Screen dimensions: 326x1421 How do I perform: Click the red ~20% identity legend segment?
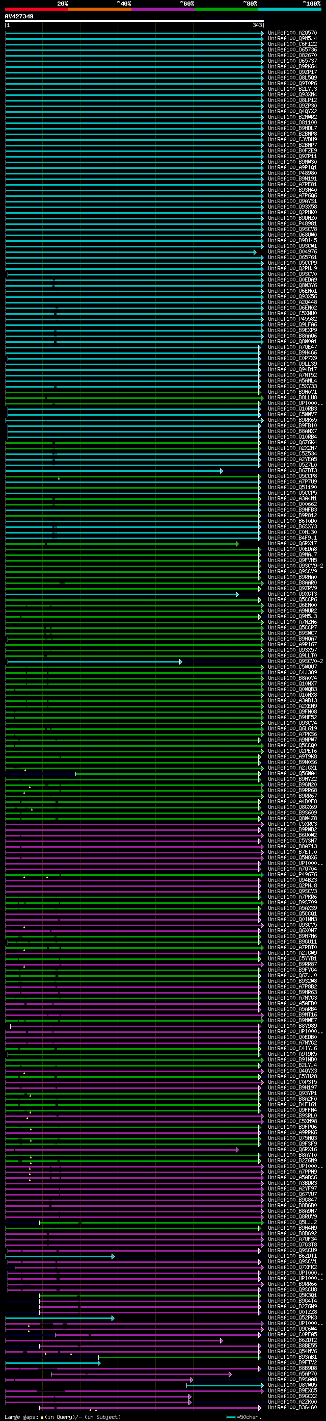point(36,9)
